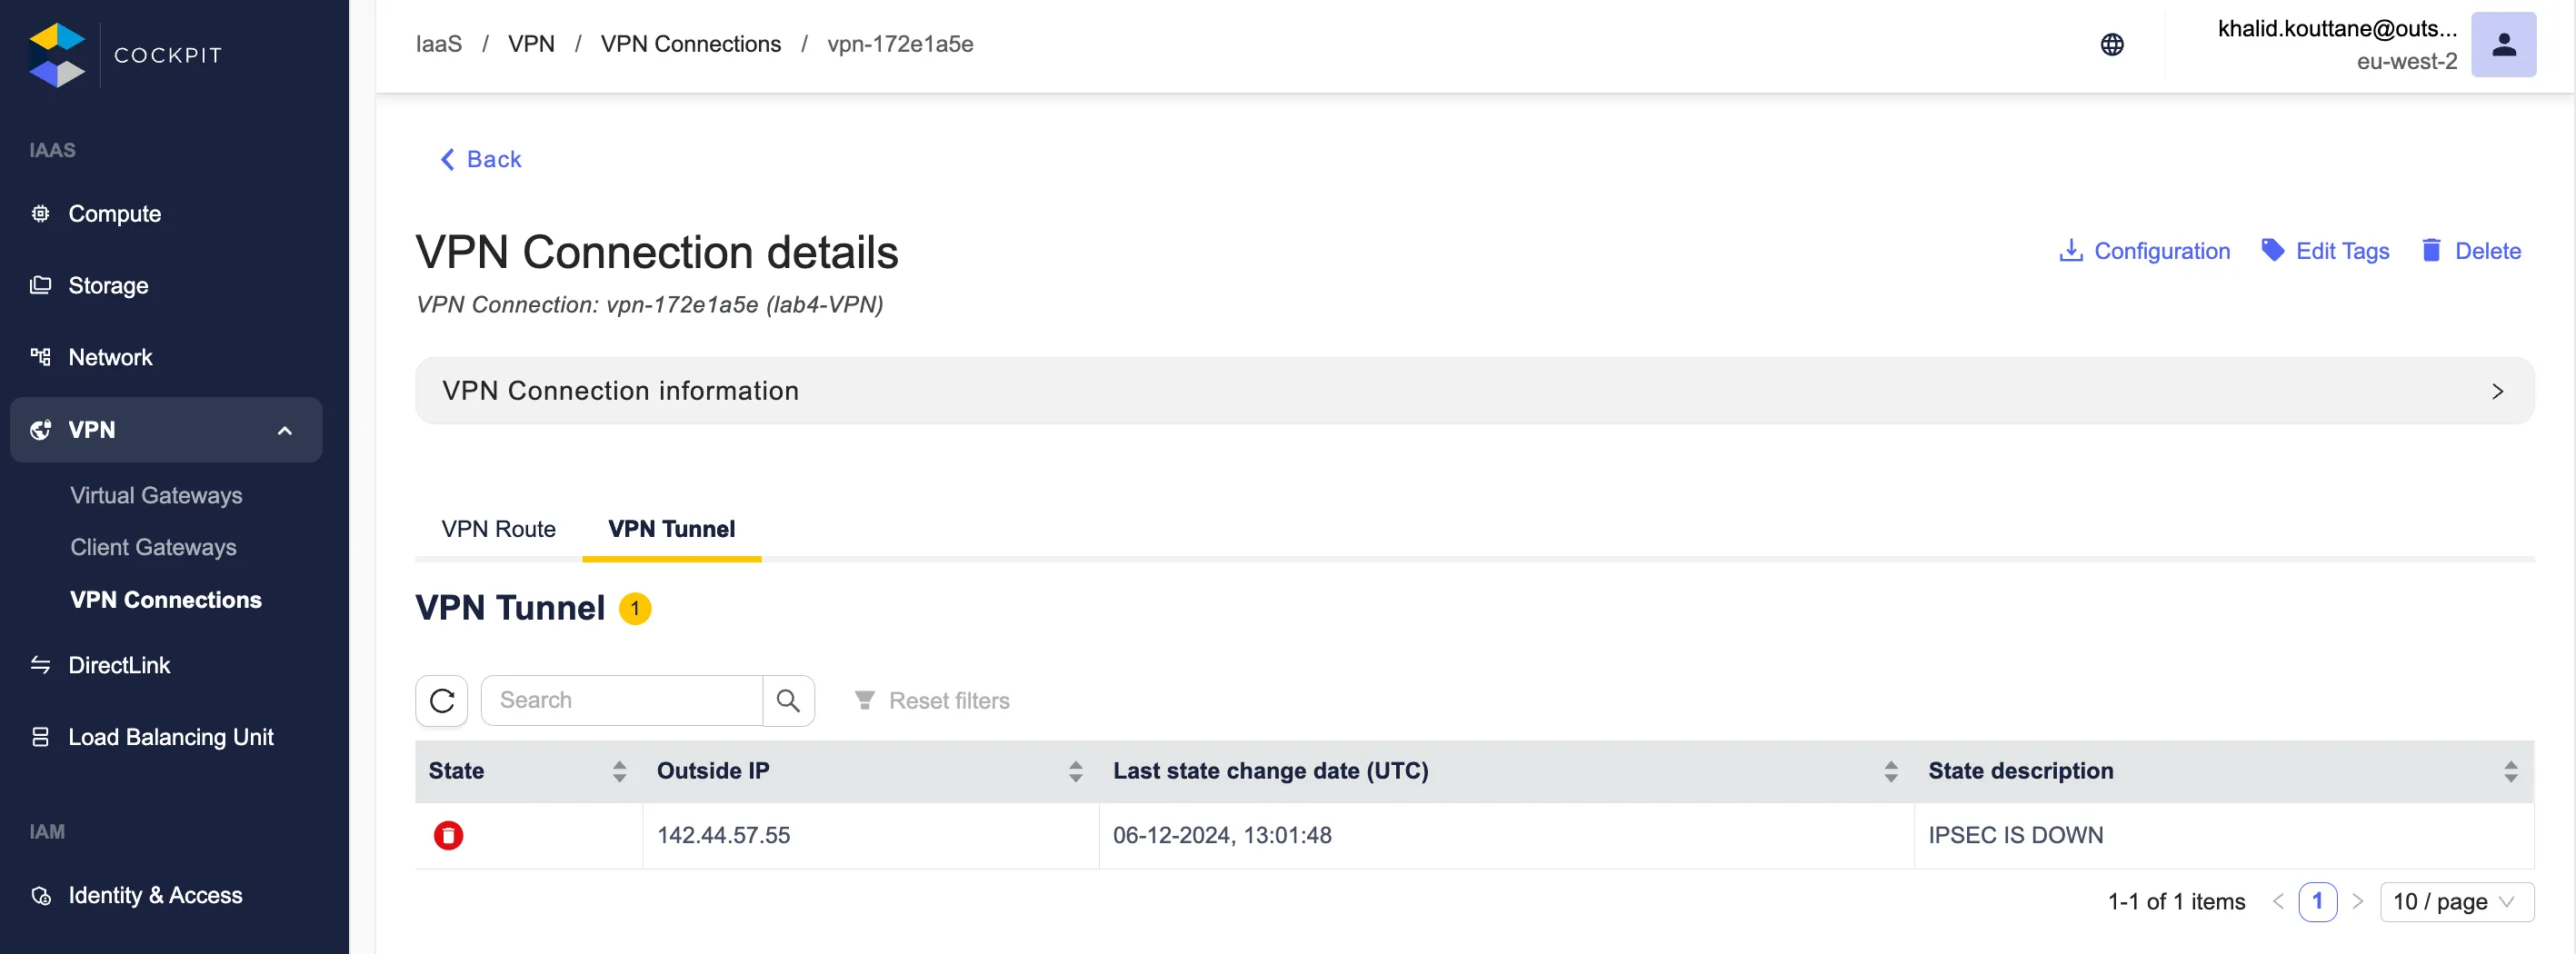The height and width of the screenshot is (954, 2576).
Task: Click the refresh tunnel list icon
Action: click(442, 701)
